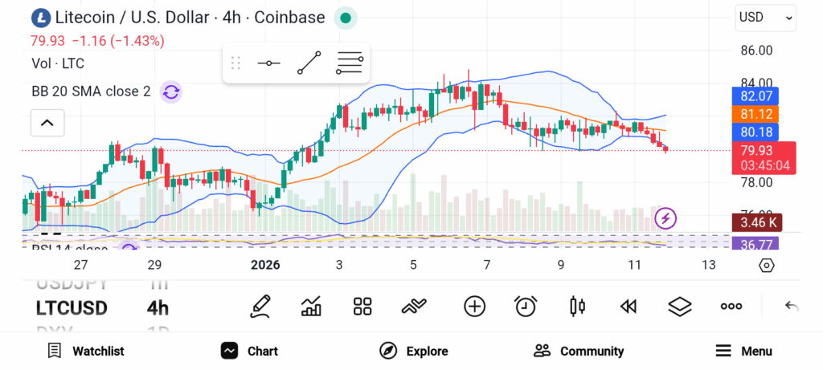823x370 pixels.
Task: Tap the purple lightning bolt icon
Action: click(x=665, y=218)
